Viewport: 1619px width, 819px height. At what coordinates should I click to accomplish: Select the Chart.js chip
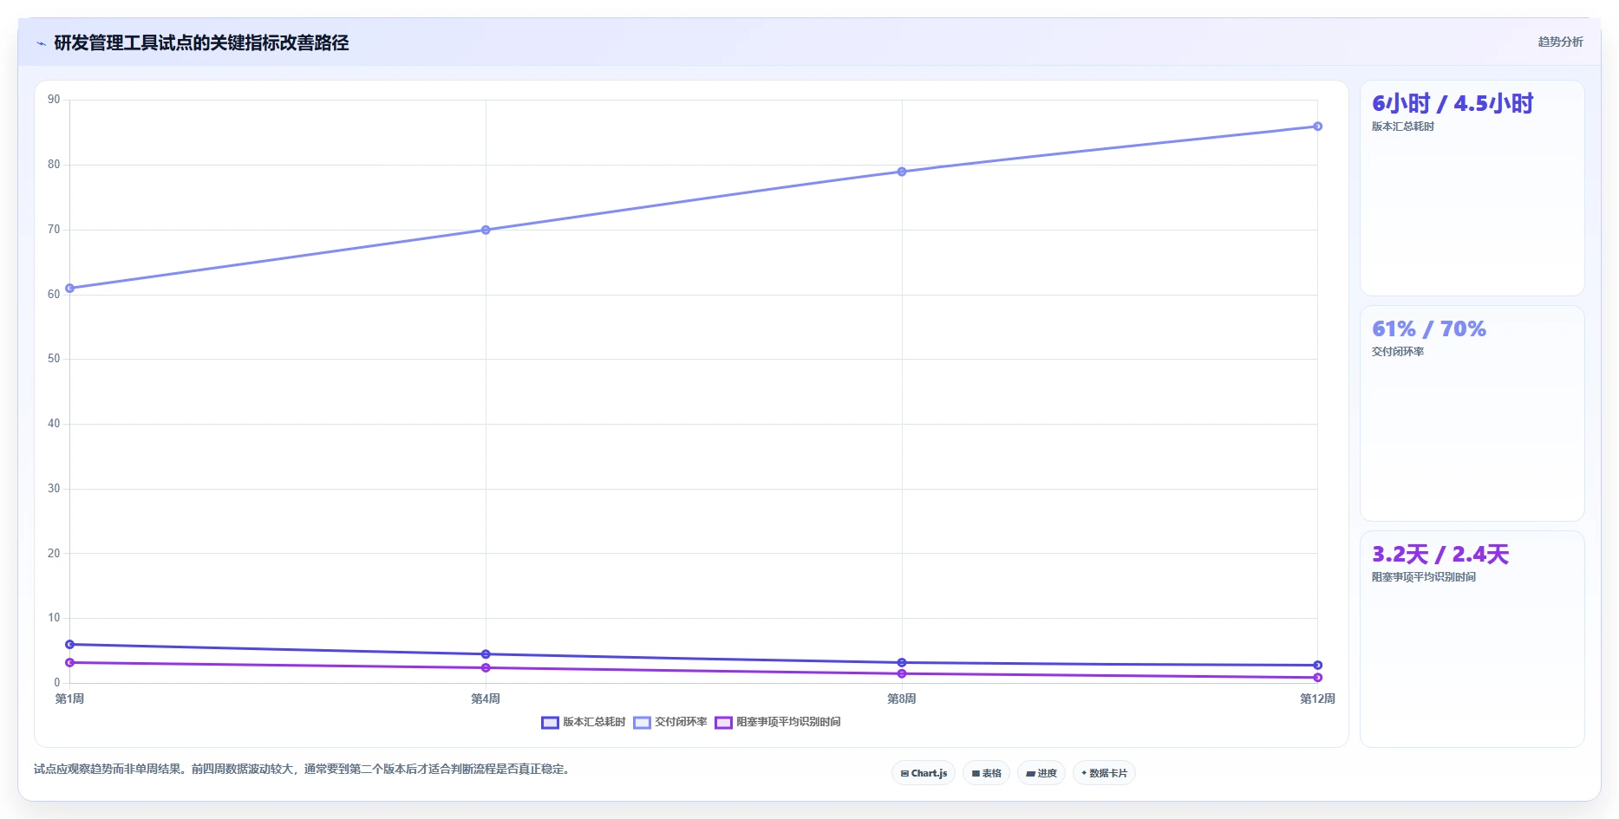tap(924, 773)
